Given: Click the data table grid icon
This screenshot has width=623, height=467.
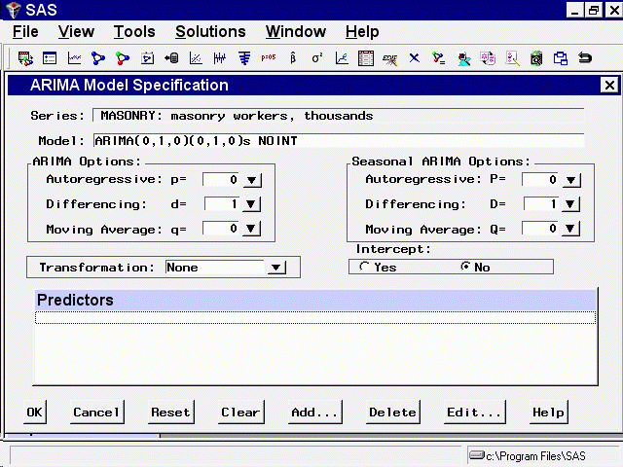Looking at the screenshot, I should (366, 58).
